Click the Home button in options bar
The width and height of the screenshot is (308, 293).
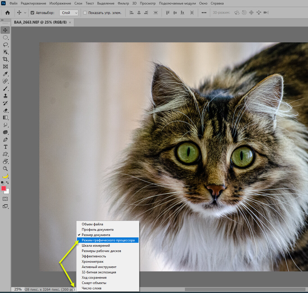pyautogui.click(x=8, y=13)
